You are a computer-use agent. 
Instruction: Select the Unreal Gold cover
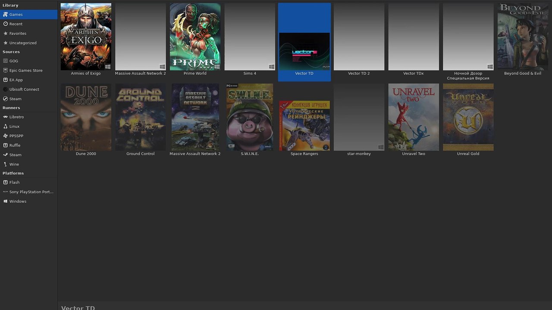coord(468,117)
